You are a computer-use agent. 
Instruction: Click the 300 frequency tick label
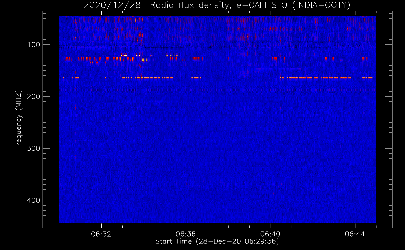tap(34, 148)
